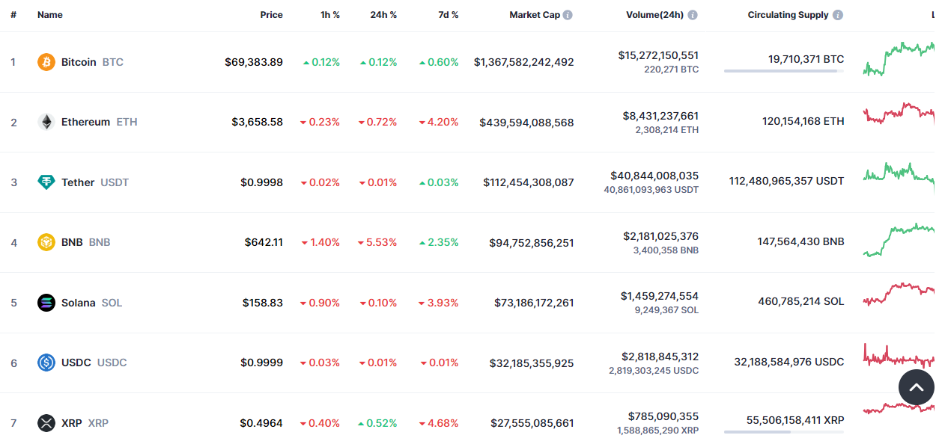Open the Solana coin page link

pos(91,303)
